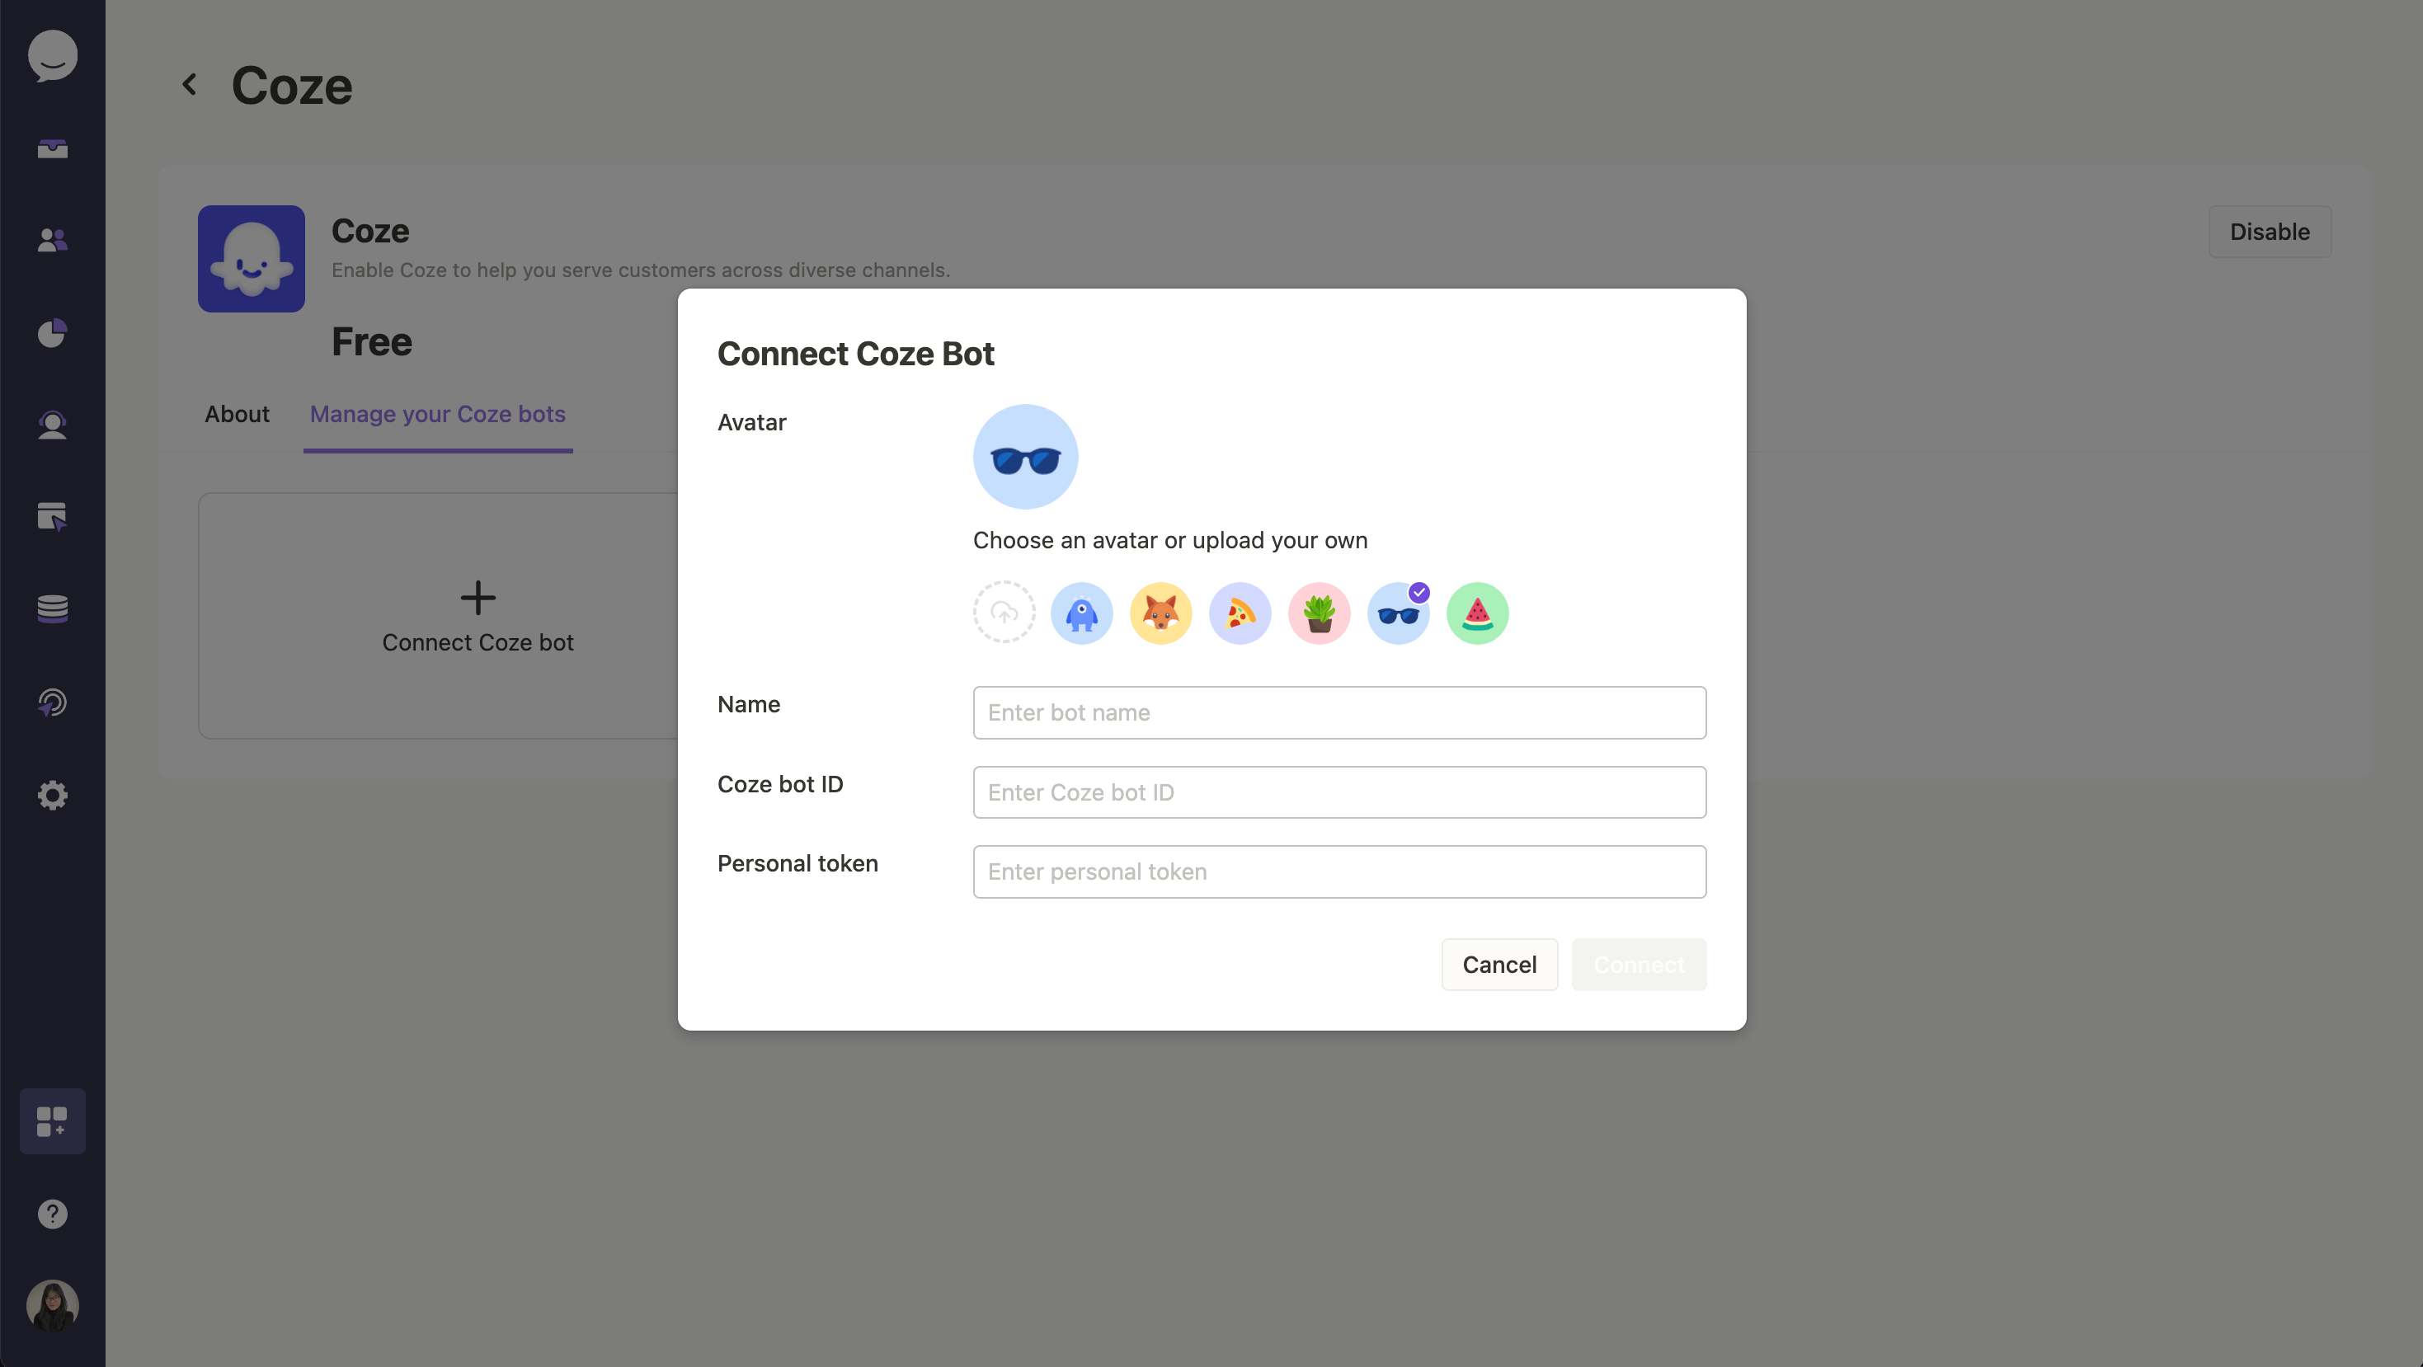Open the canned responses panel icon
The width and height of the screenshot is (2423, 1367).
click(x=52, y=515)
